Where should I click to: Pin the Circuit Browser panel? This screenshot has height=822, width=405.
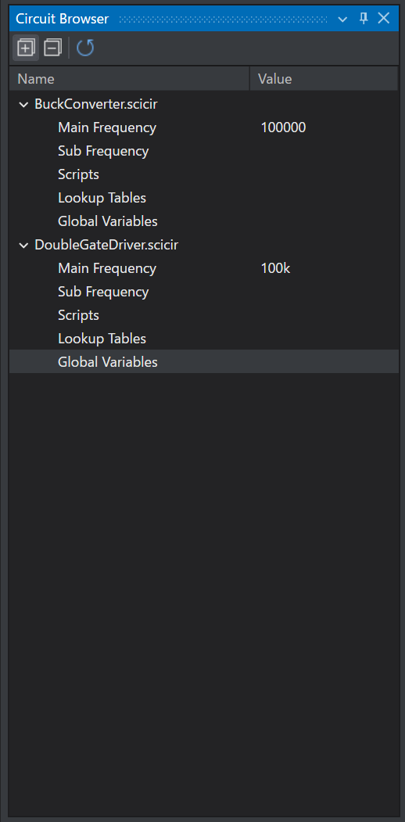(x=364, y=19)
